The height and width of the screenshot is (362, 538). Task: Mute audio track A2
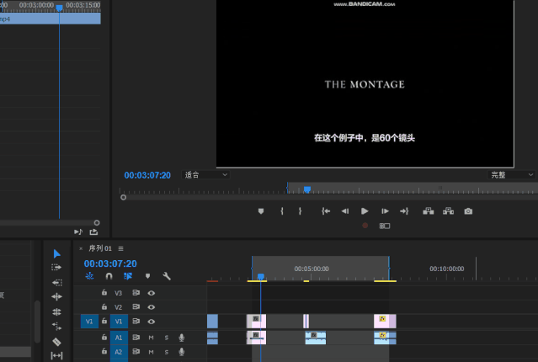(151, 352)
